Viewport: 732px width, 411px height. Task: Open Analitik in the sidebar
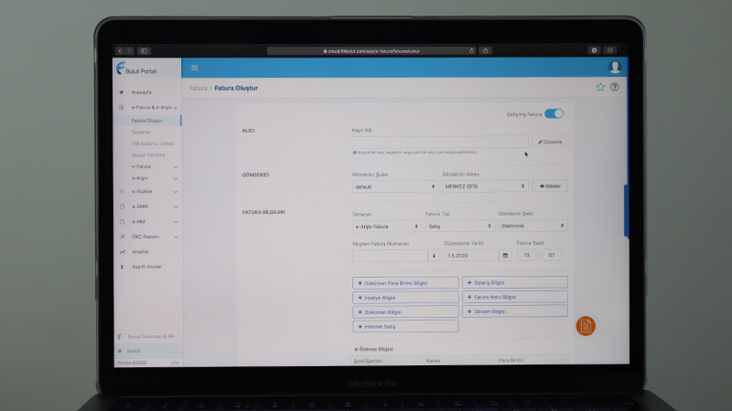coord(140,252)
